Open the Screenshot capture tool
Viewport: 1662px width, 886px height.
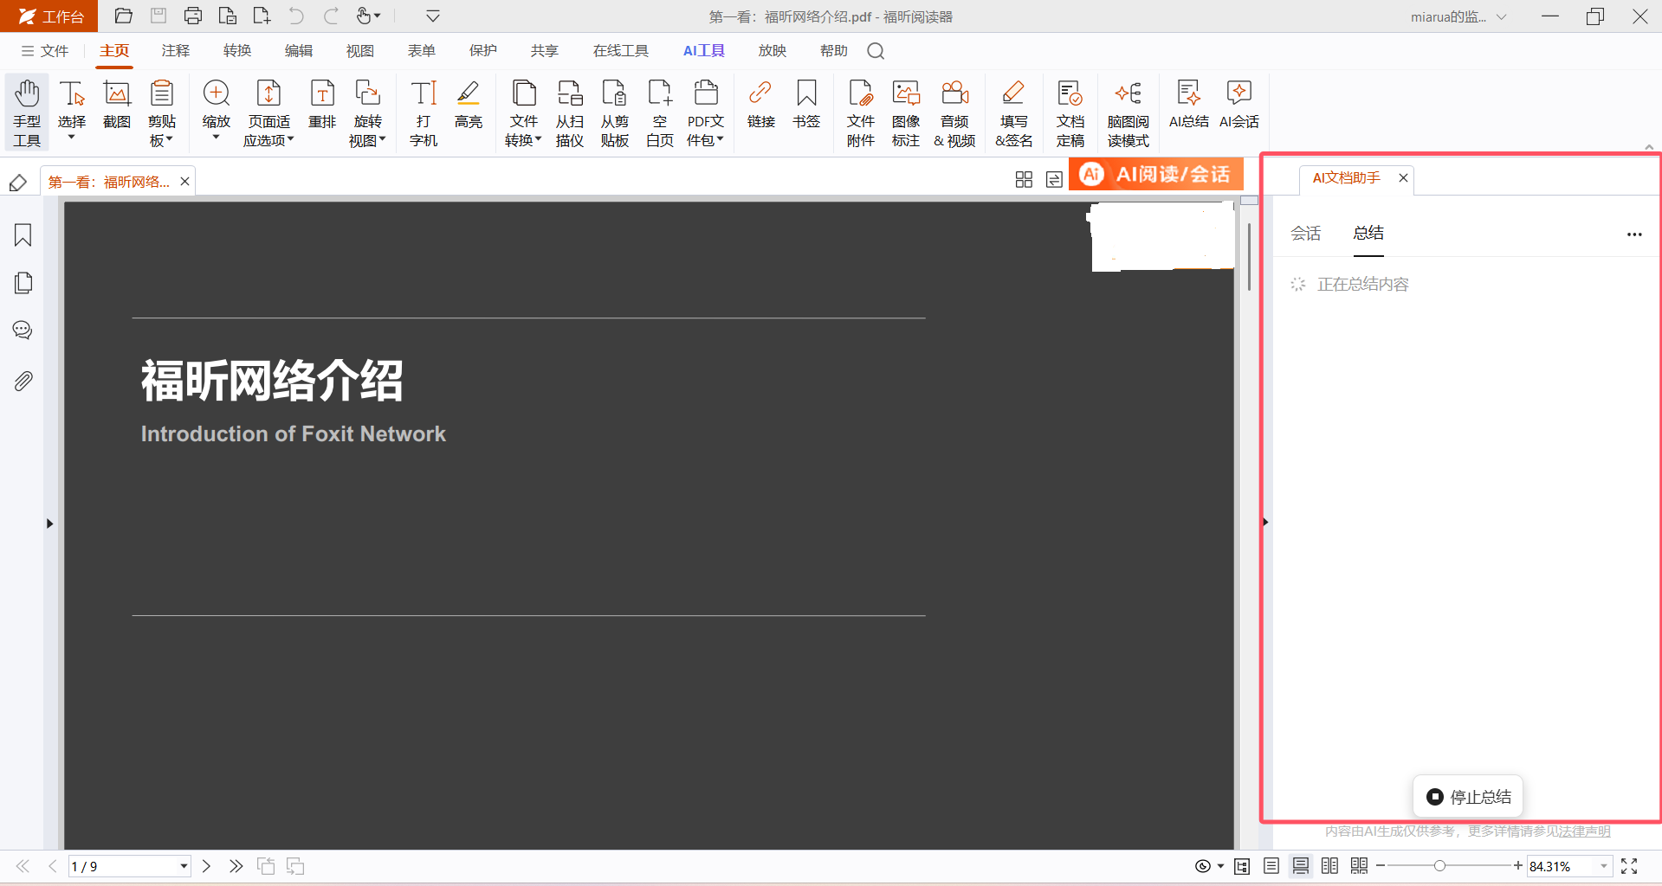(x=117, y=105)
